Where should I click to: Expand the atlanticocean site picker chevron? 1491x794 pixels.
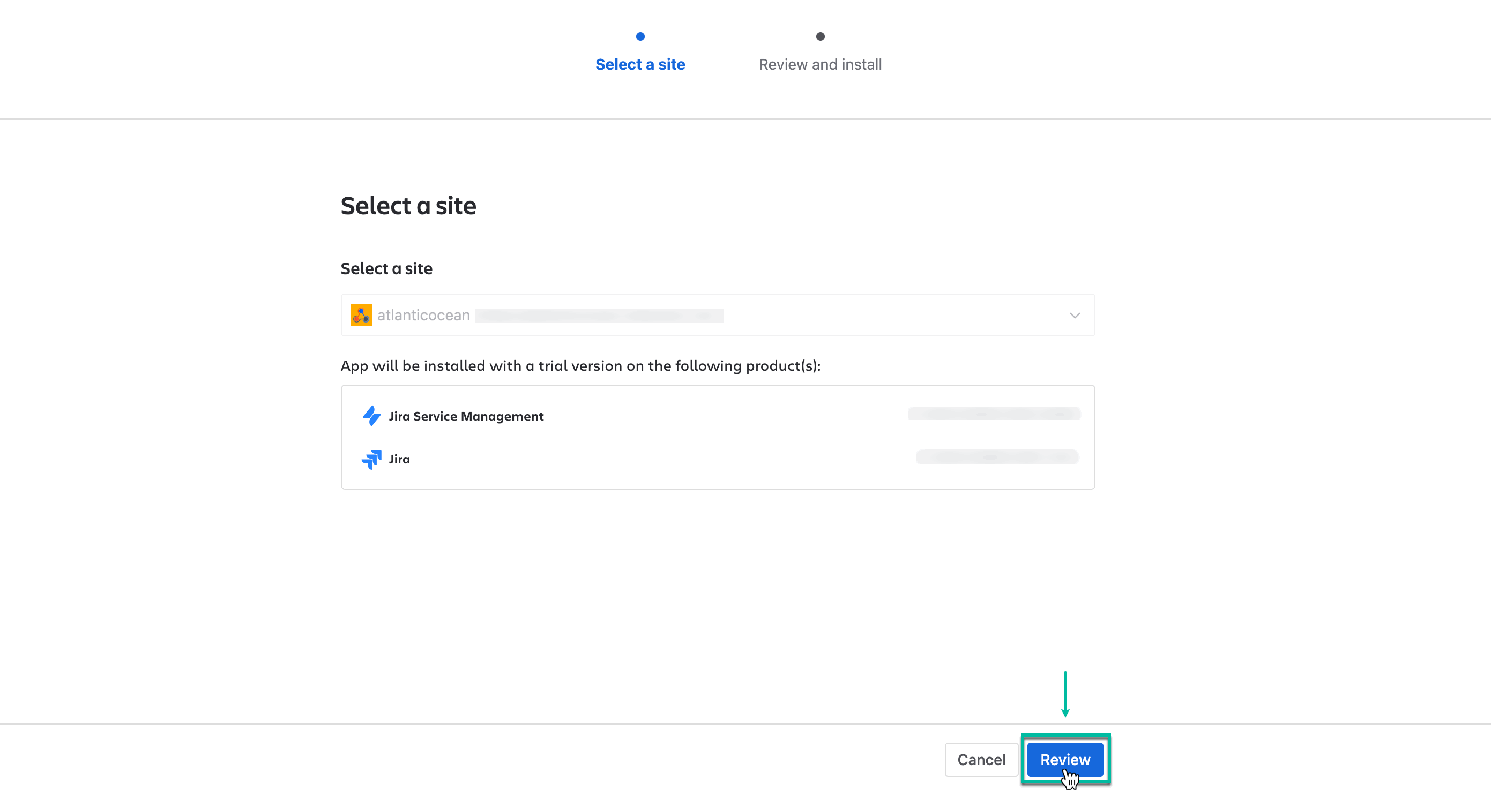point(1075,316)
